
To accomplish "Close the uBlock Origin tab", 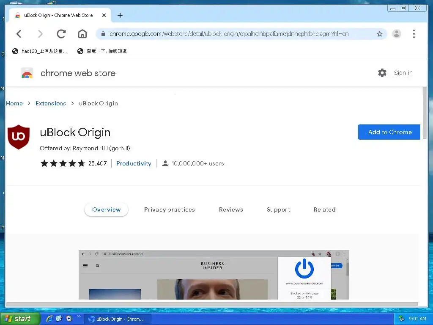I will pyautogui.click(x=104, y=15).
